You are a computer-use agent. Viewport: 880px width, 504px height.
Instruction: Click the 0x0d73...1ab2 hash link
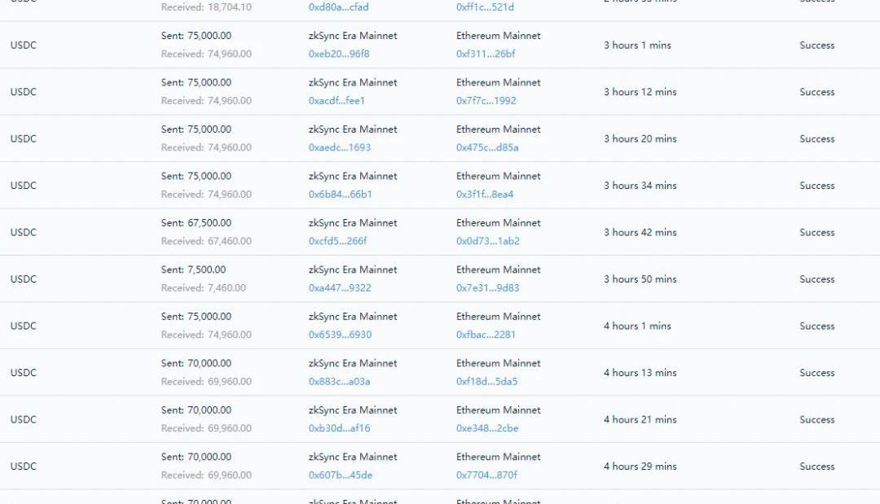(x=487, y=241)
